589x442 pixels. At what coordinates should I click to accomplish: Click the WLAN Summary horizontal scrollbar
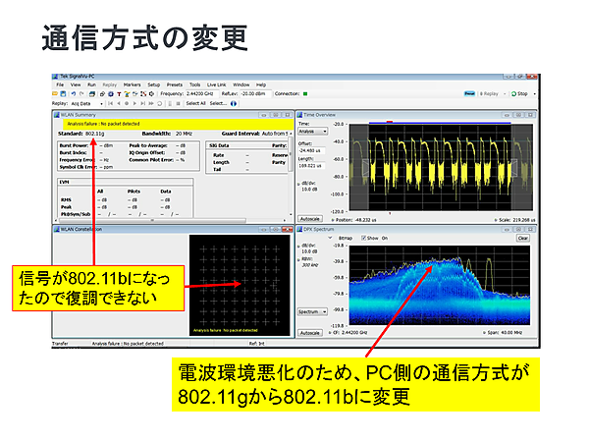pos(152,221)
